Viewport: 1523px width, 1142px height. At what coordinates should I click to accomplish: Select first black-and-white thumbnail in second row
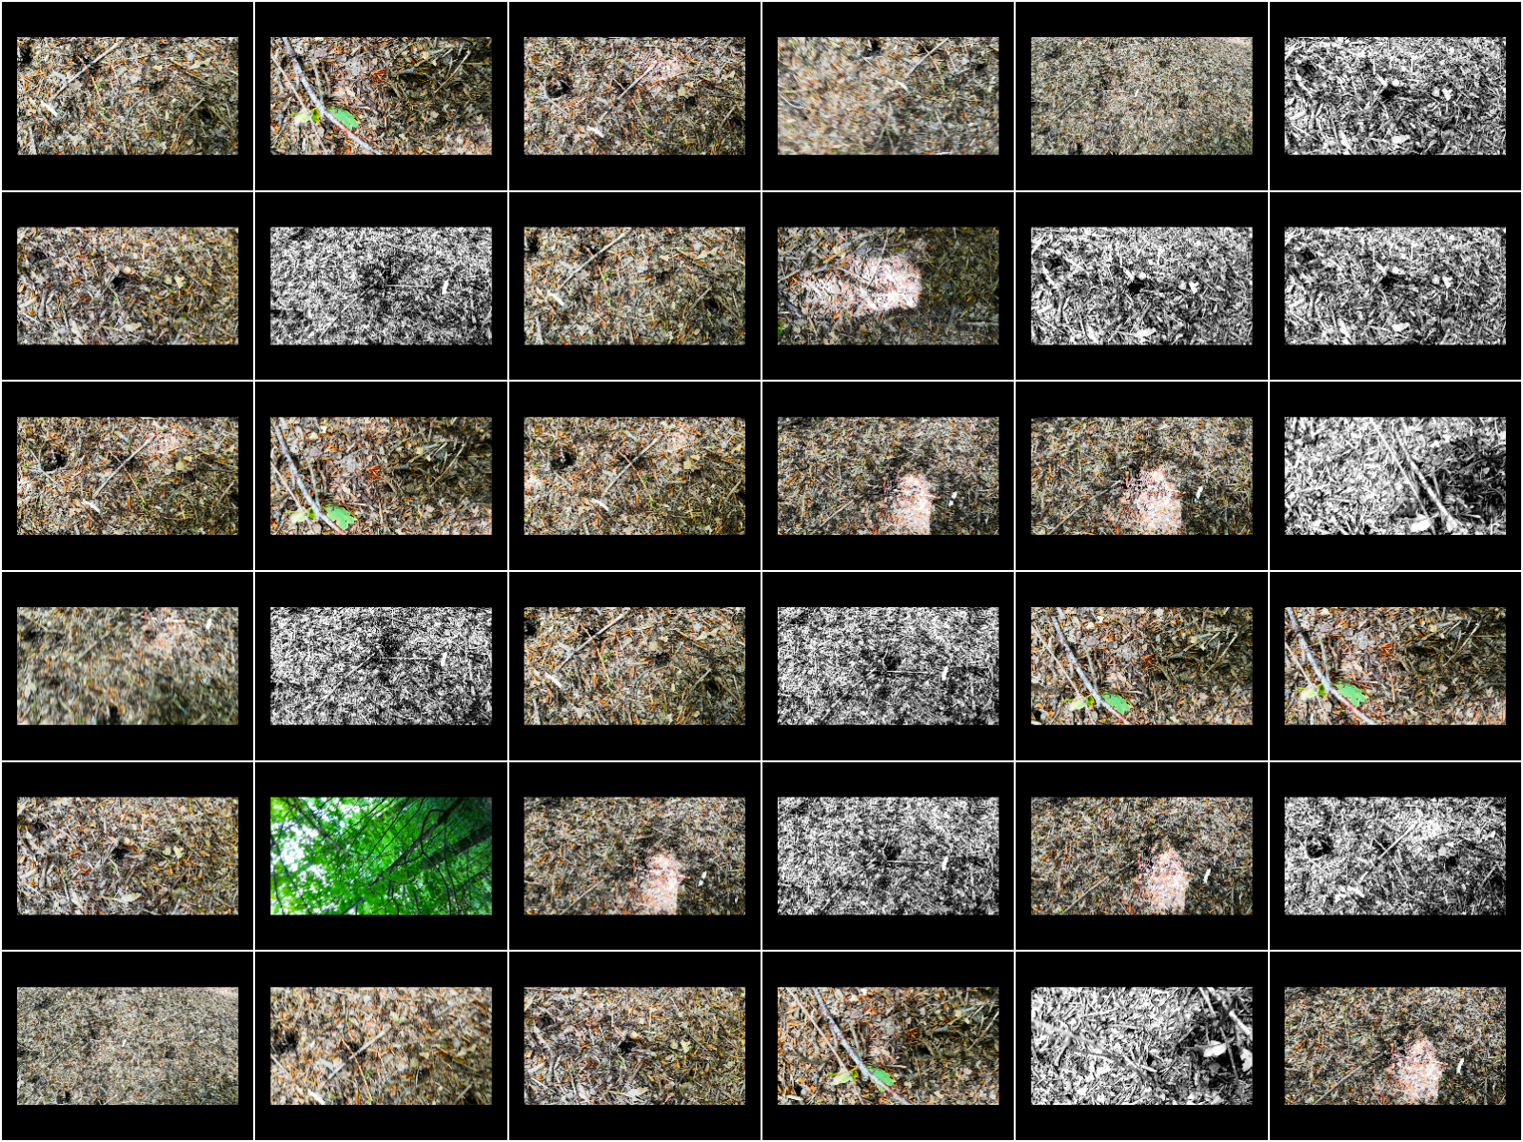tap(381, 285)
